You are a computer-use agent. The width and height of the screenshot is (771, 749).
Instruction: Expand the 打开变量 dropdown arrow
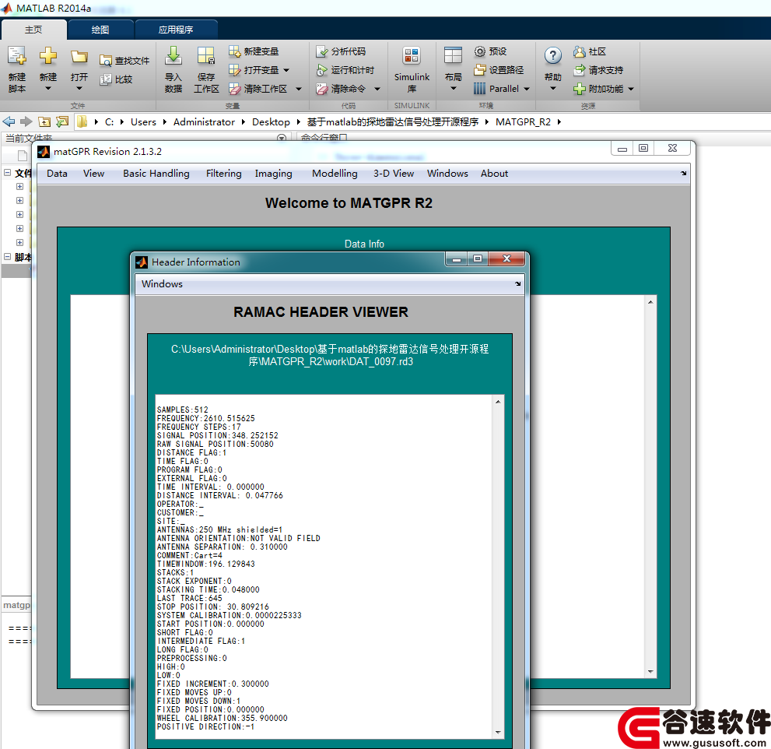click(286, 70)
